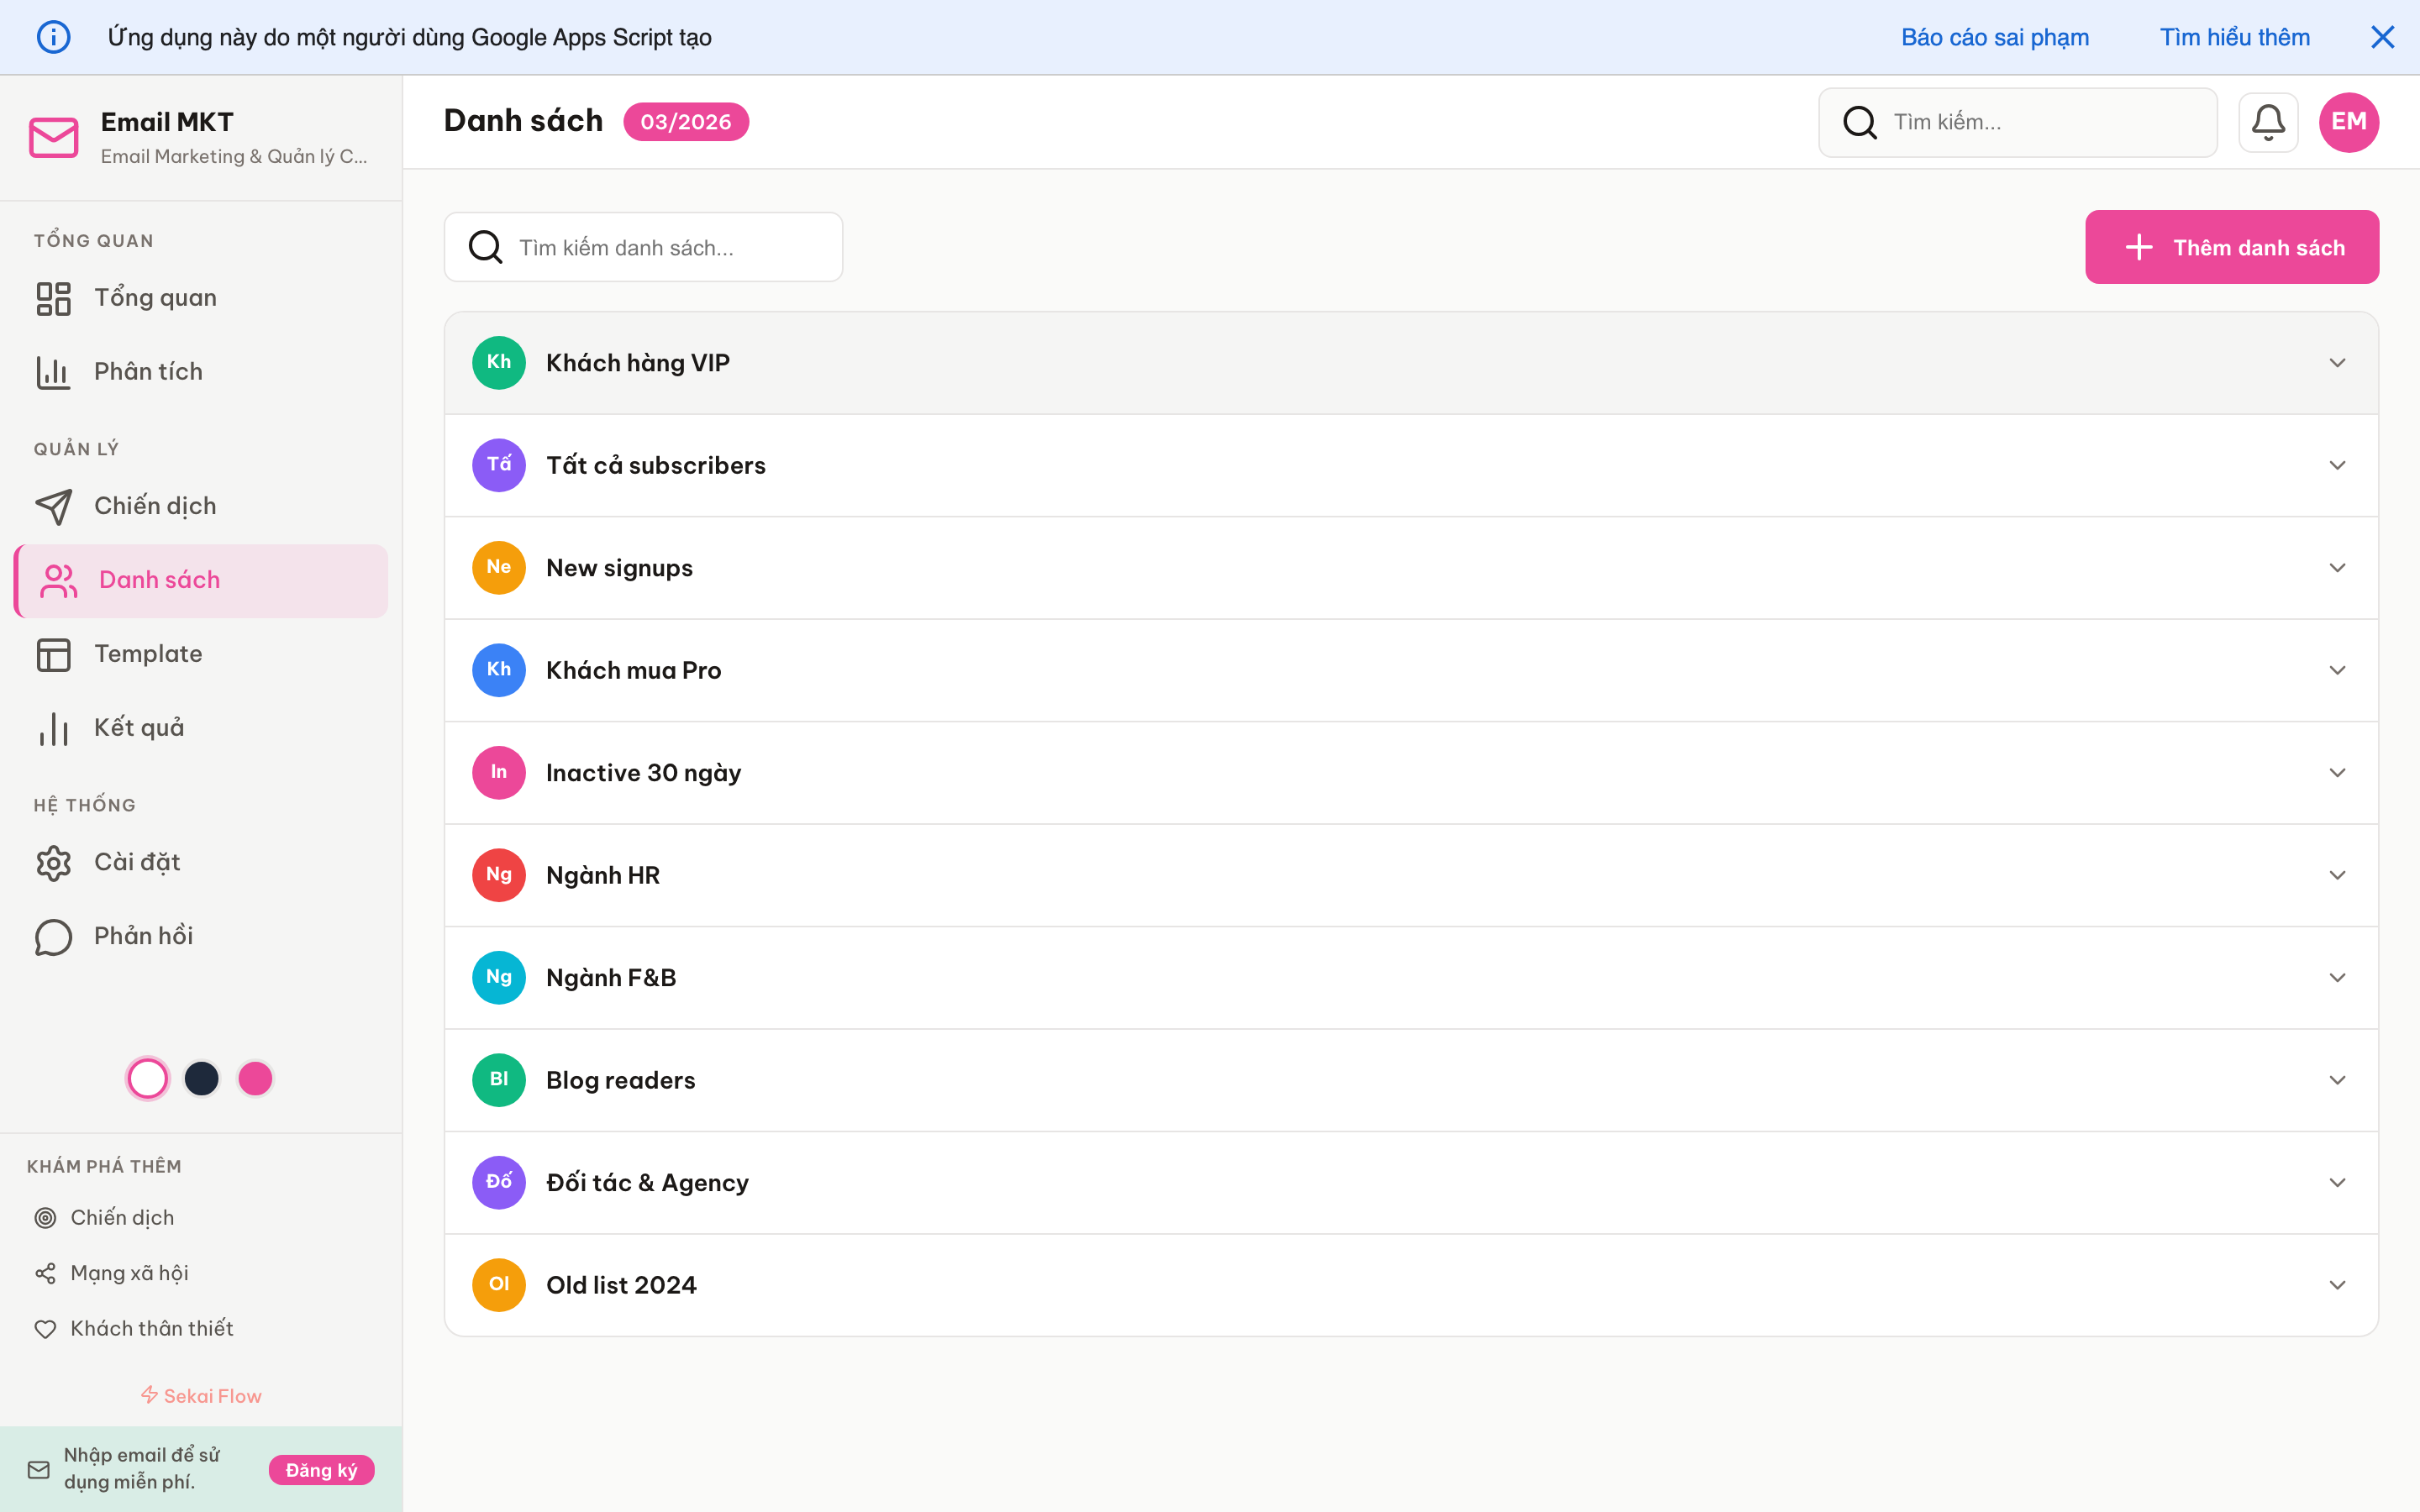Click the info icon in the warning banner
2420x1512 pixels.
tap(53, 36)
